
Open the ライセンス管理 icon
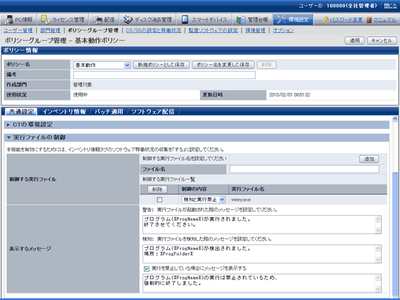(45, 19)
